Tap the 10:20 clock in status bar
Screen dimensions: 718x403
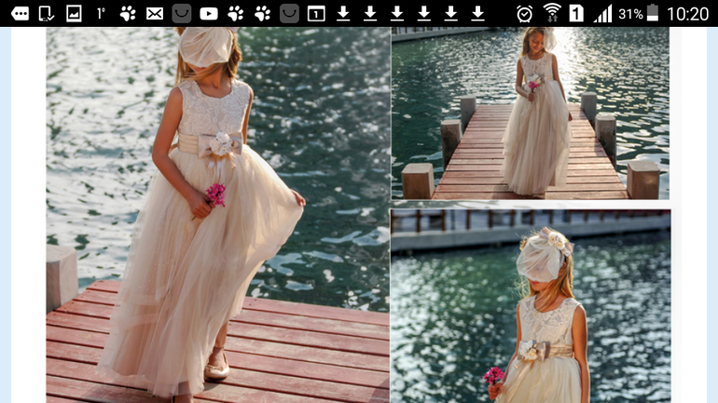pyautogui.click(x=688, y=13)
